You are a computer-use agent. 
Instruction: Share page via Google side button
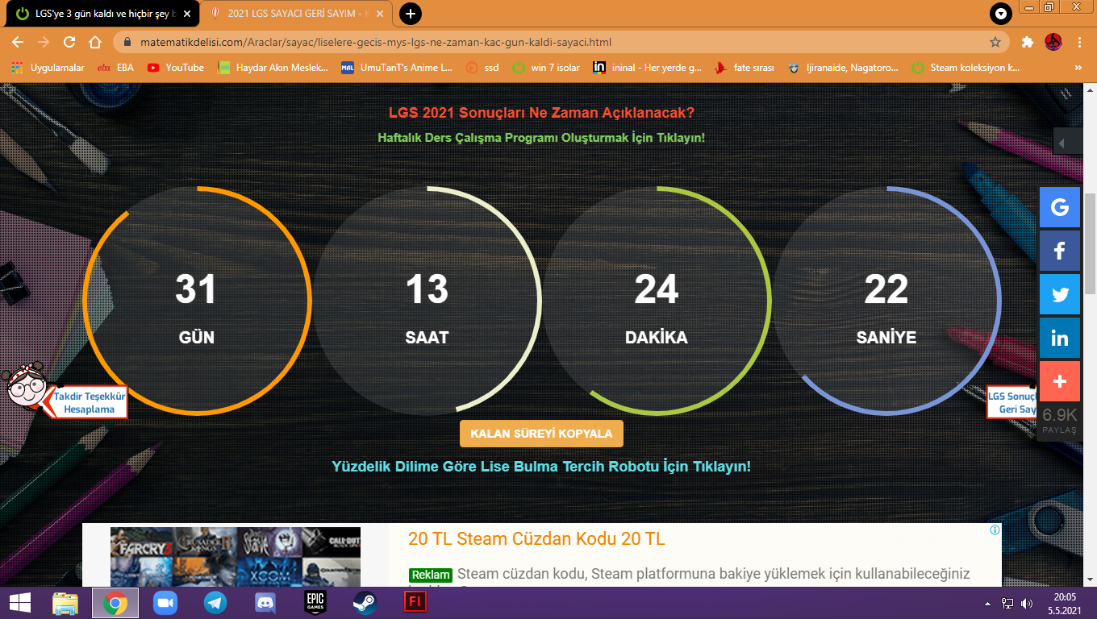click(x=1060, y=207)
